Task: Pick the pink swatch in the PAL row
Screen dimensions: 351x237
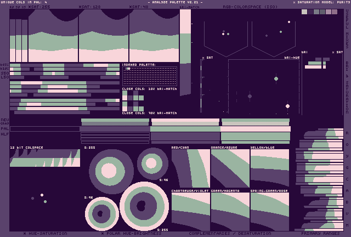Action: click(x=256, y=129)
